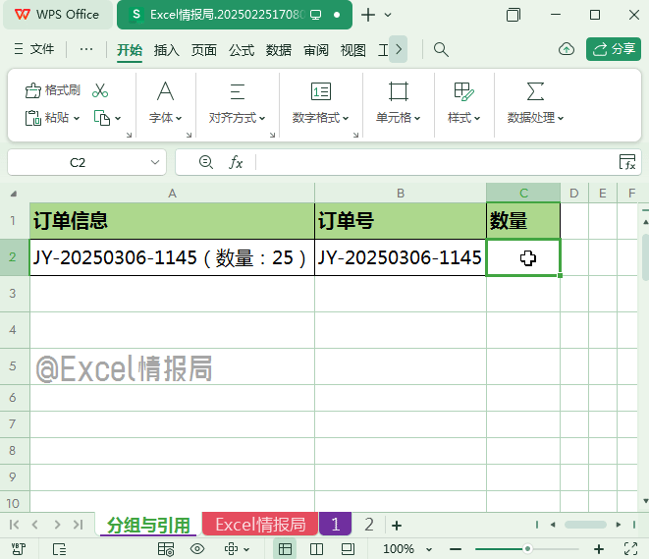Click the Cut scissors icon

(x=100, y=89)
